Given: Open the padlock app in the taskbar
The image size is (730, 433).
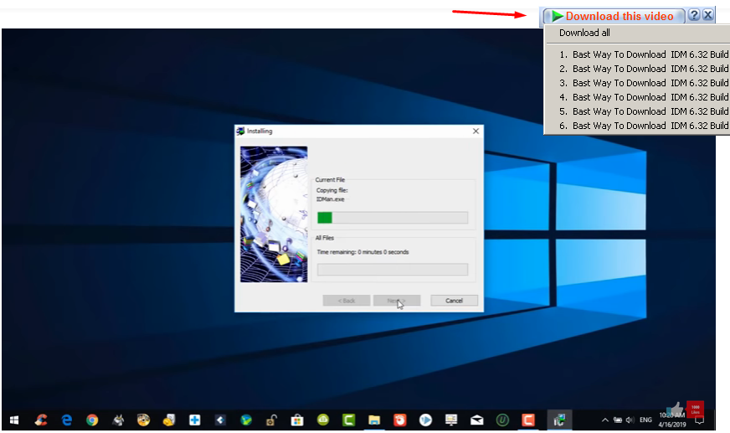Looking at the screenshot, I should [271, 420].
